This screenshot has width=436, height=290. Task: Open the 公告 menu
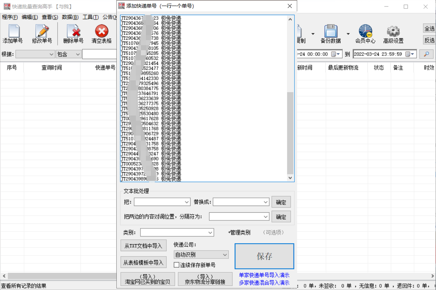[x=109, y=17]
